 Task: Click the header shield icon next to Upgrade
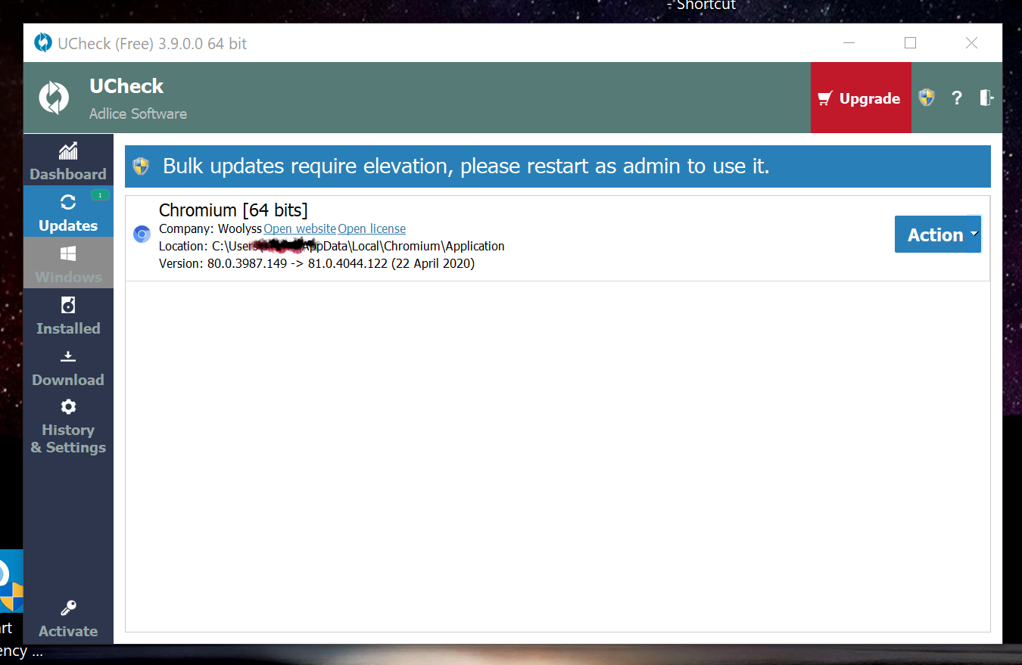[x=927, y=98]
